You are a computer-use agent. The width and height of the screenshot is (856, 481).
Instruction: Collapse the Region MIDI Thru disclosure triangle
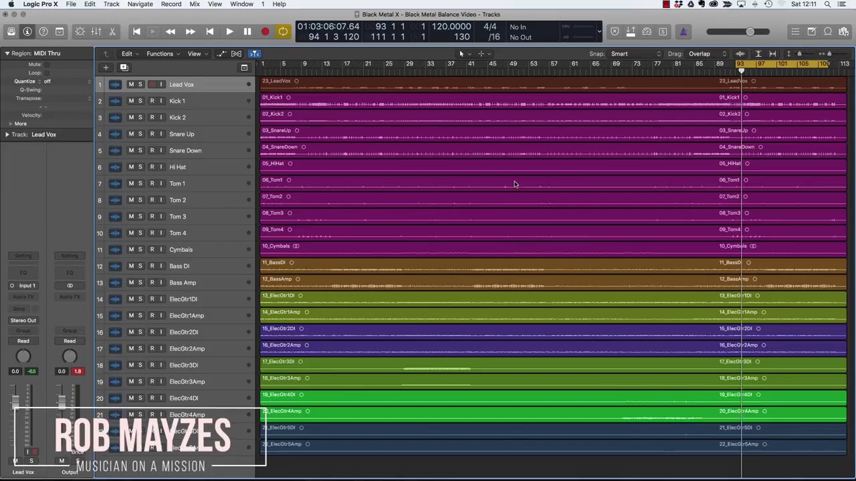click(7, 53)
